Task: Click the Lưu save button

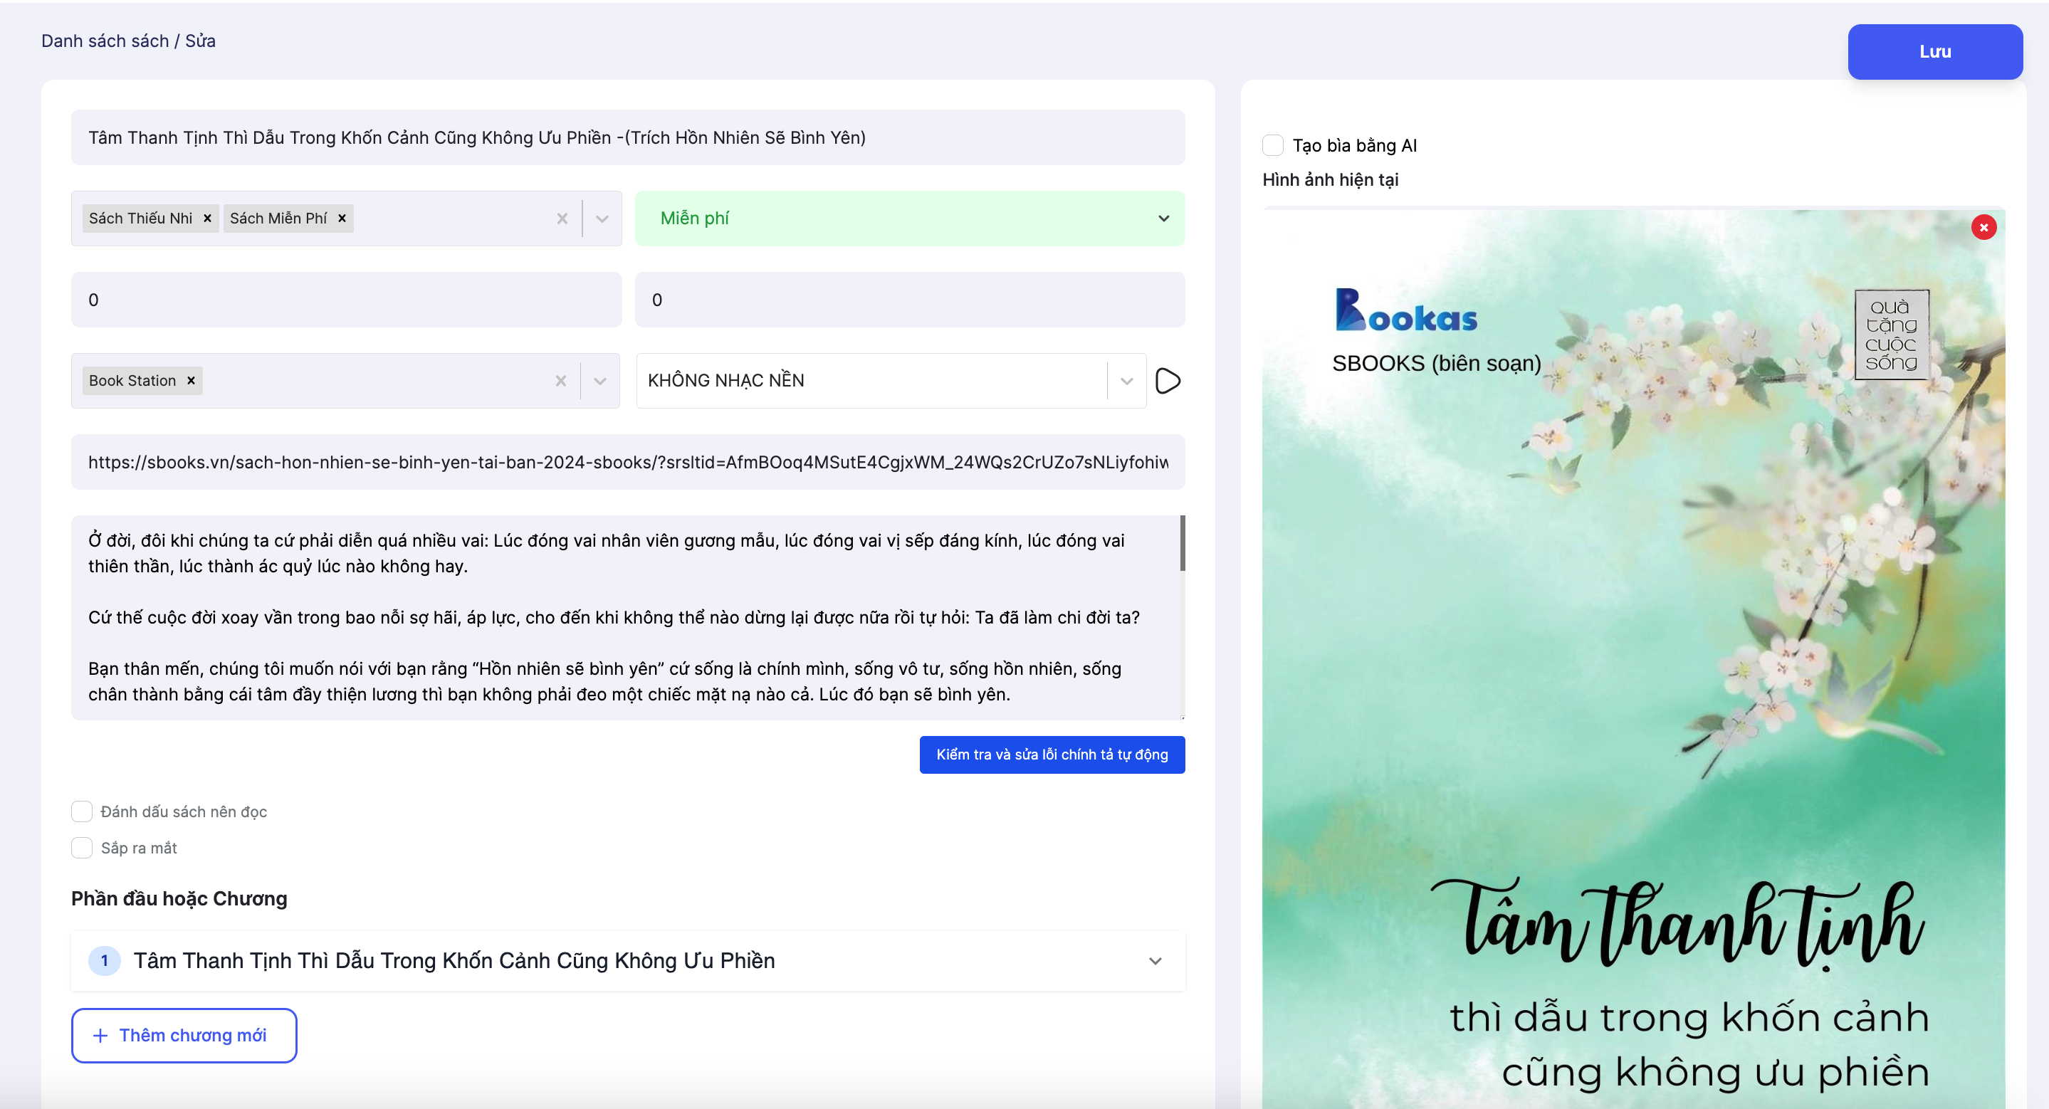Action: point(1934,52)
